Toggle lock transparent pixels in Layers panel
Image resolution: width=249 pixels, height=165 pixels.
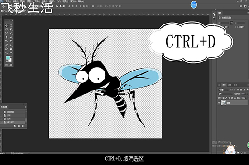pyautogui.click(x=223, y=98)
